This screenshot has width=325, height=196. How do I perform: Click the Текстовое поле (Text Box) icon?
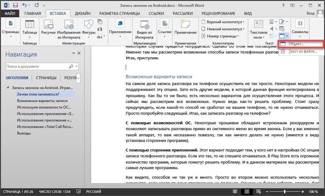tap(258, 24)
